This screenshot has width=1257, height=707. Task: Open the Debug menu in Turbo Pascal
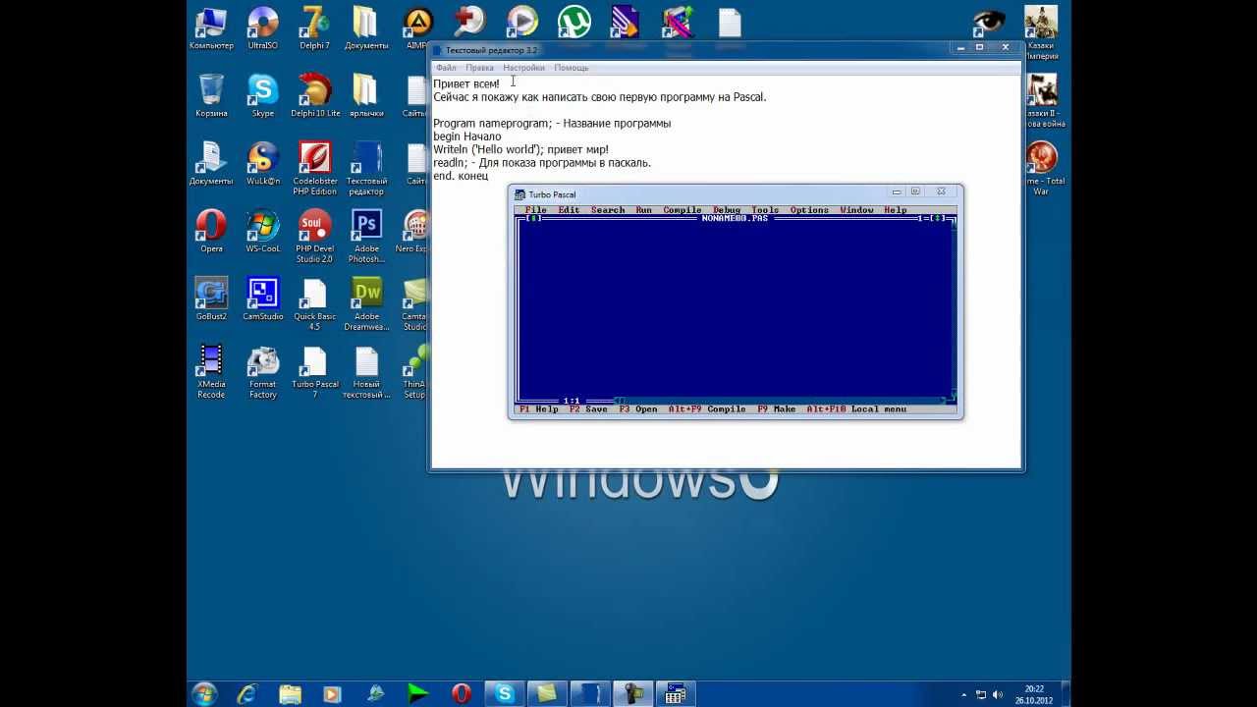[726, 210]
